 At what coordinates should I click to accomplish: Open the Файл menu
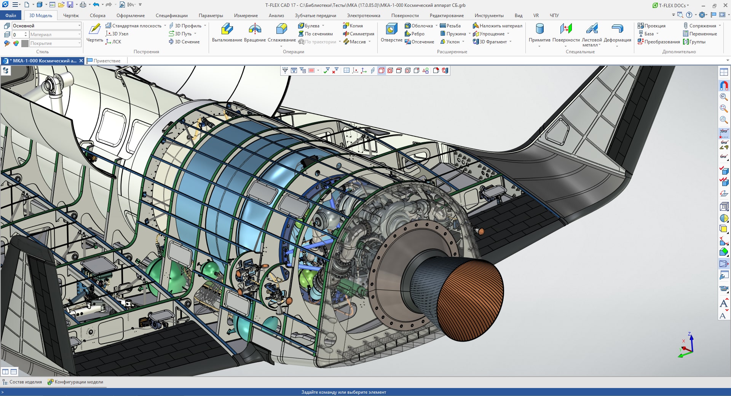(x=11, y=16)
